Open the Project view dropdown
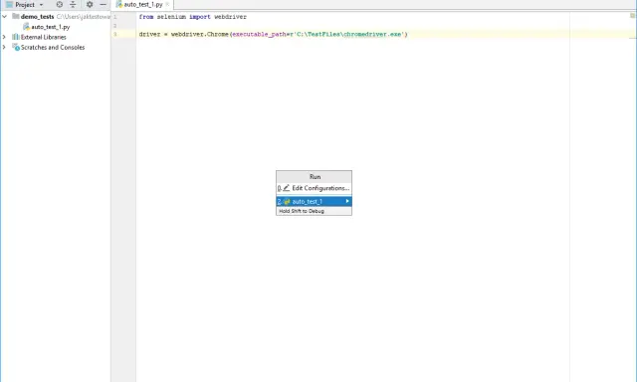The height and width of the screenshot is (382, 637). point(41,5)
